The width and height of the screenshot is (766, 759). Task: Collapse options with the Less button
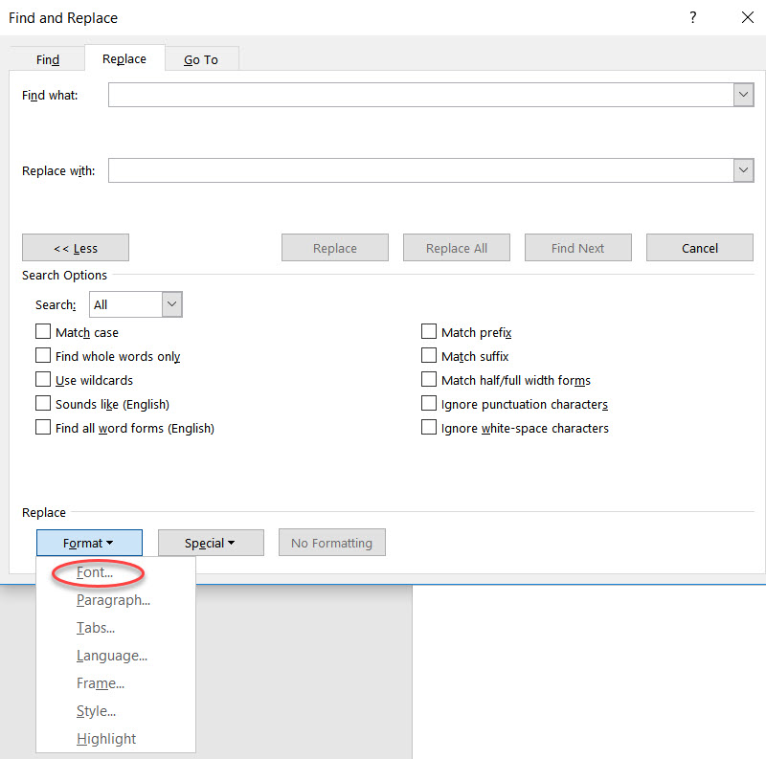76,247
